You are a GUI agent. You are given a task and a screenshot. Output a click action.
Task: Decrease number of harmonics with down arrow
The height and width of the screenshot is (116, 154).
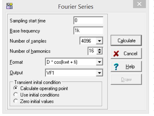[x=100, y=53]
